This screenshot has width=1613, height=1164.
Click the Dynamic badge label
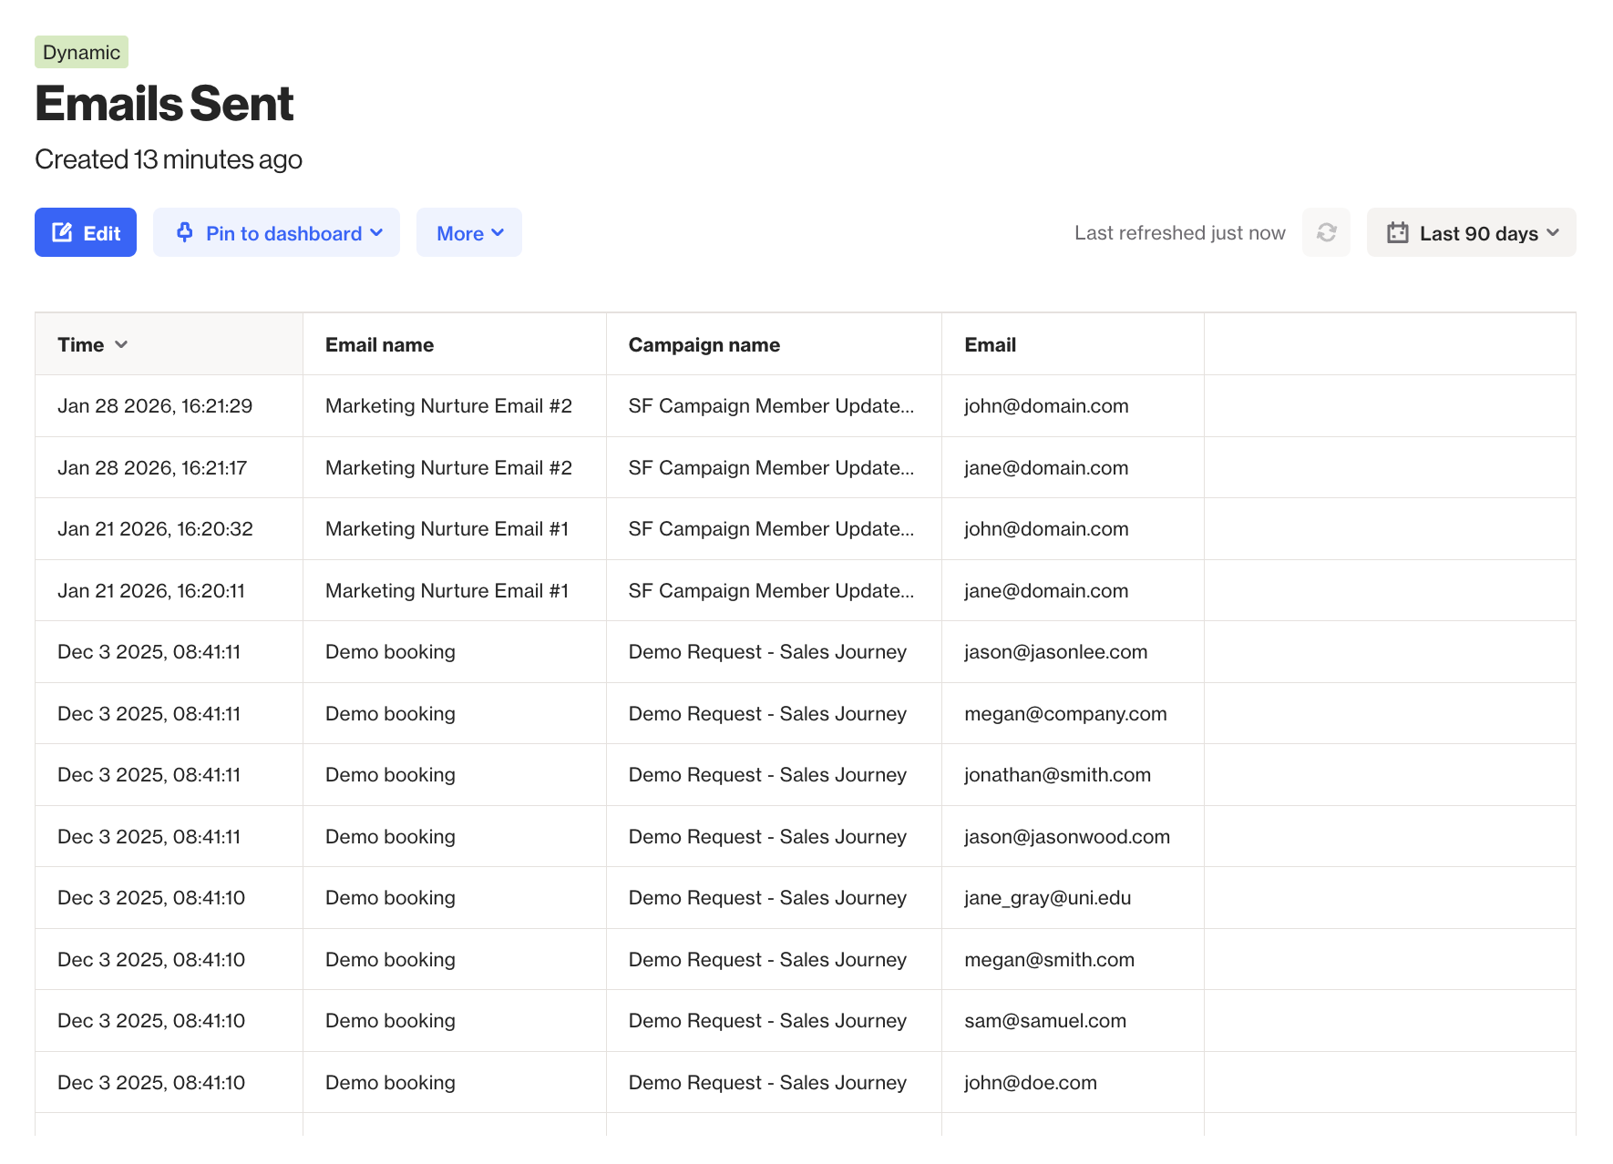pyautogui.click(x=81, y=53)
